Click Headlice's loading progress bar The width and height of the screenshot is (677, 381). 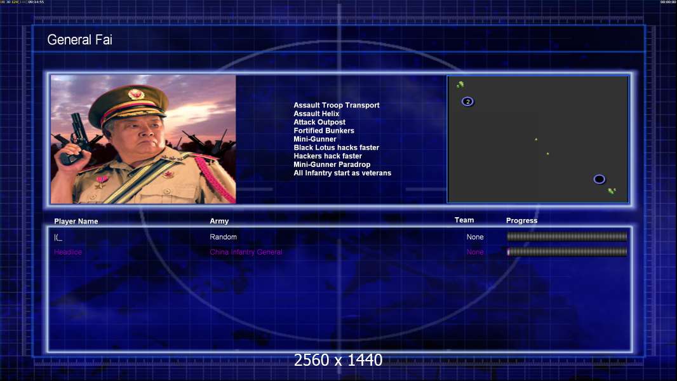(x=566, y=252)
